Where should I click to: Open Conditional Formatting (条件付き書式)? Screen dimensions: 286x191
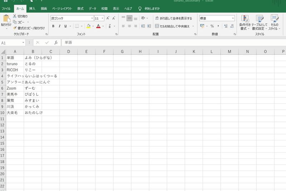pyautogui.click(x=245, y=23)
